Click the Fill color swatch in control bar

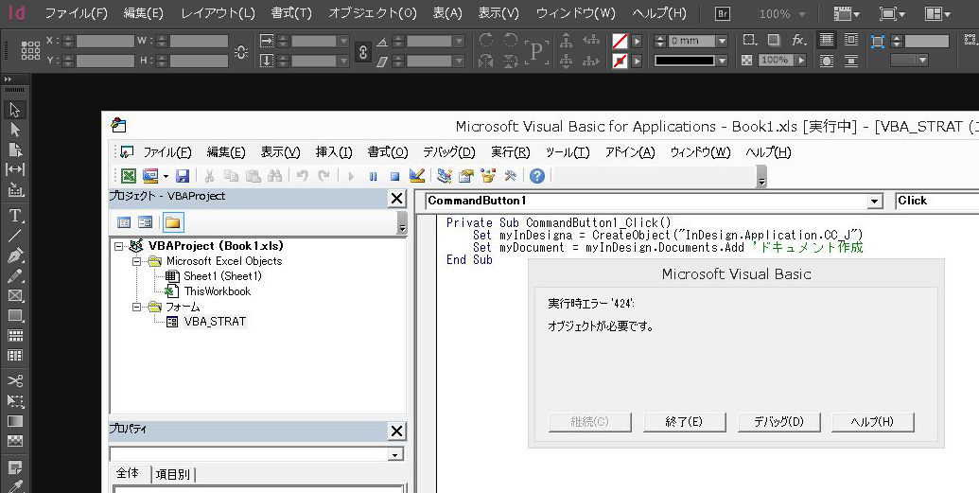(x=620, y=41)
